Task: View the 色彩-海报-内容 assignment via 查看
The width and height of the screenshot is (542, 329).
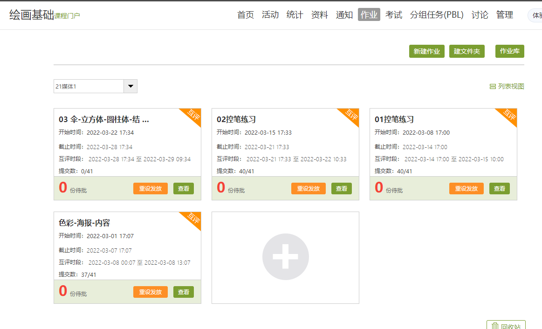Action: (x=184, y=292)
